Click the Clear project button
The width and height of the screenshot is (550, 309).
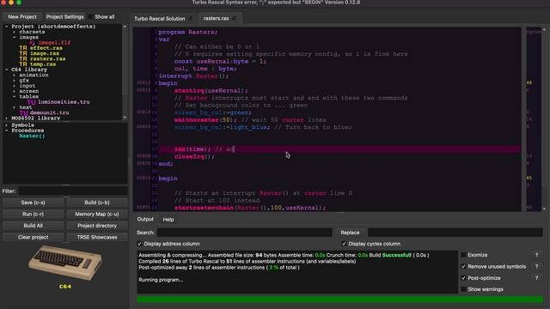click(33, 237)
